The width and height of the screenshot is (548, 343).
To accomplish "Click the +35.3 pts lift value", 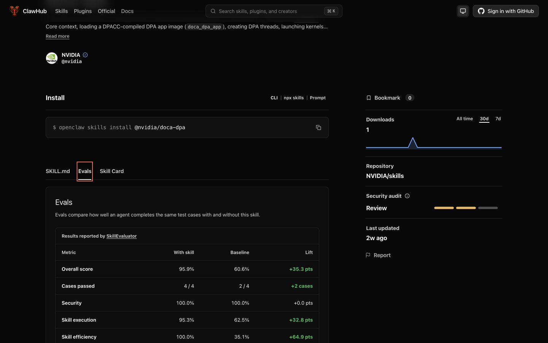I will coord(301,269).
